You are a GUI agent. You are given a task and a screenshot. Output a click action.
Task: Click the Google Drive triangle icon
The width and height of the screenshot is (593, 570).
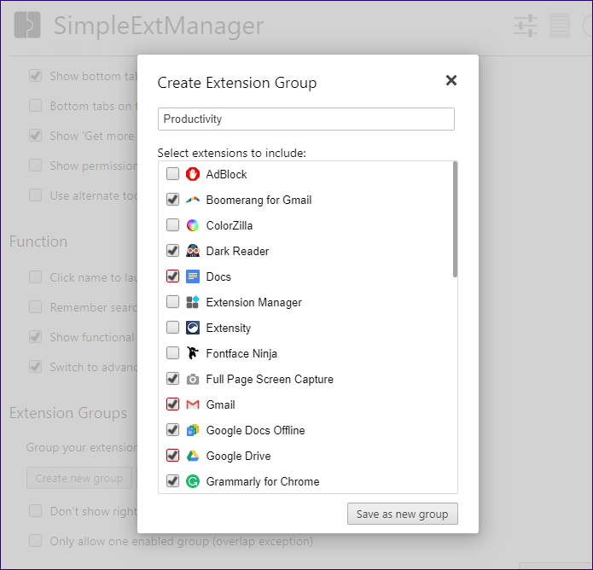tap(193, 456)
